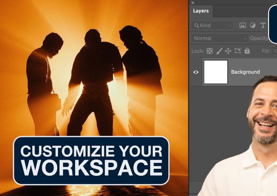277x196 pixels.
Task: Open the Normal blend mode dropdown
Action: pos(219,38)
